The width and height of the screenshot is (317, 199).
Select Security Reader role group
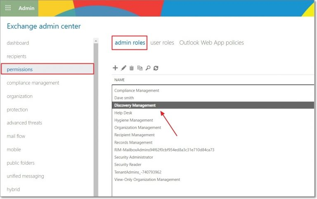tap(213, 165)
